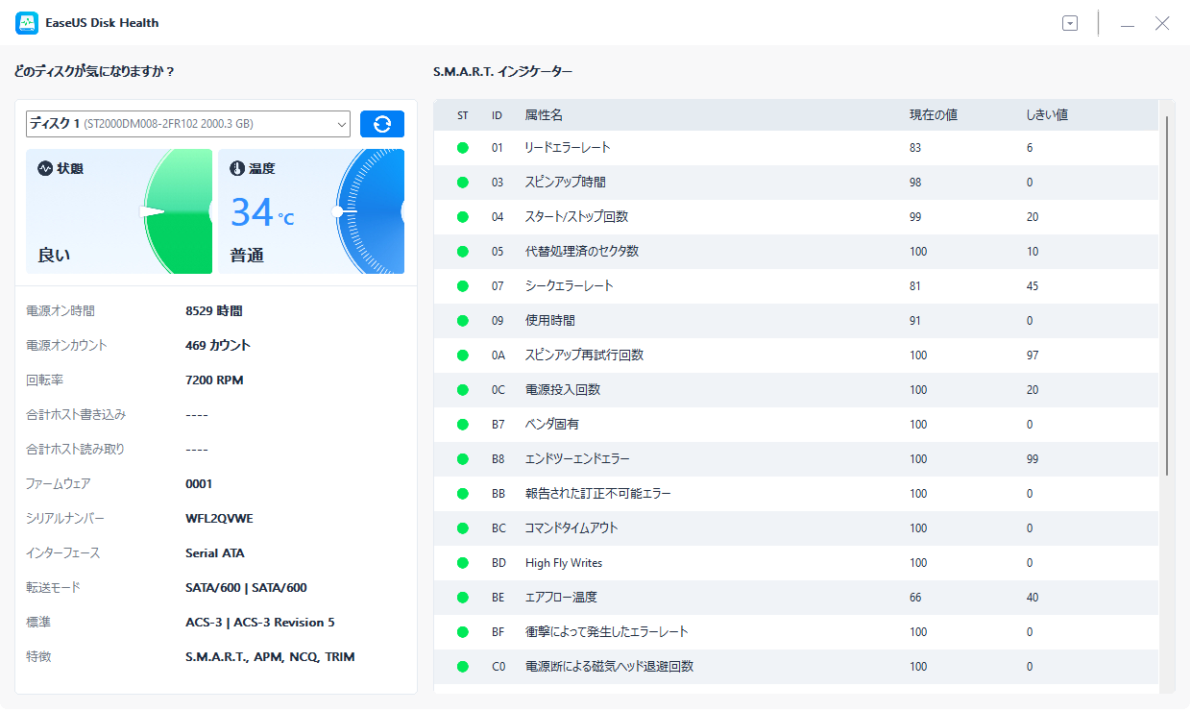Toggle the indicator beside 報告された訂正不可能エラー

[462, 493]
